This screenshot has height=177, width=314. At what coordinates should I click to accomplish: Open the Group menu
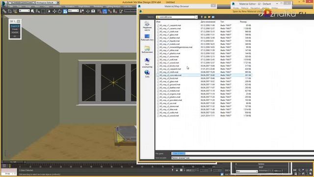coord(28,6)
